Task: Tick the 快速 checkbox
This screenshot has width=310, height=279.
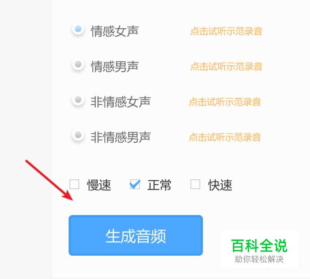Action: 195,184
